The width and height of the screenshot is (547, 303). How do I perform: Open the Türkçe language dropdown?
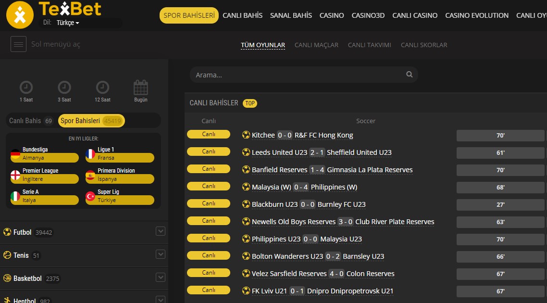(x=67, y=23)
